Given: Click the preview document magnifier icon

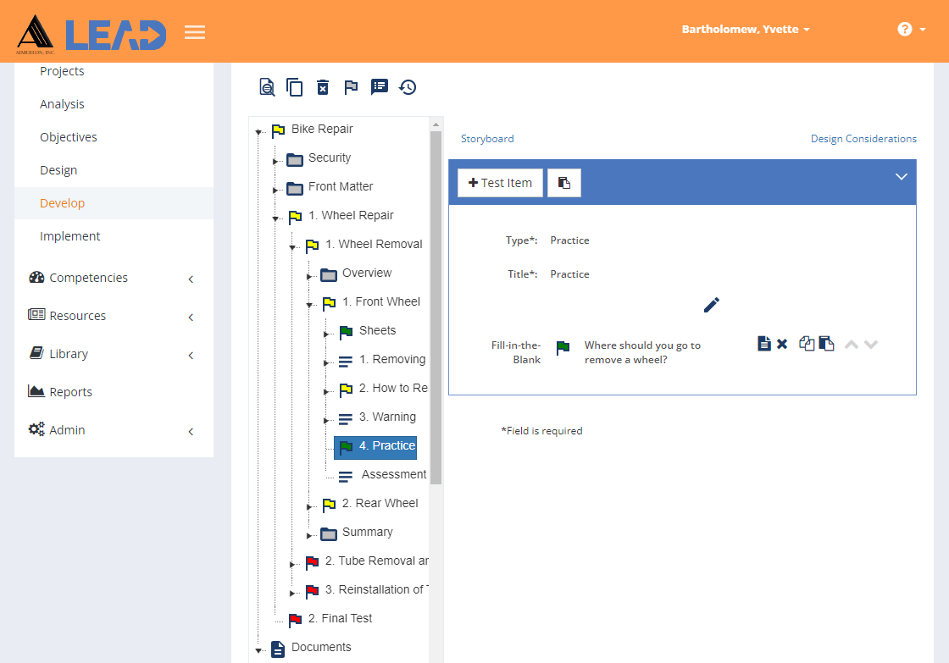Looking at the screenshot, I should pyautogui.click(x=267, y=87).
